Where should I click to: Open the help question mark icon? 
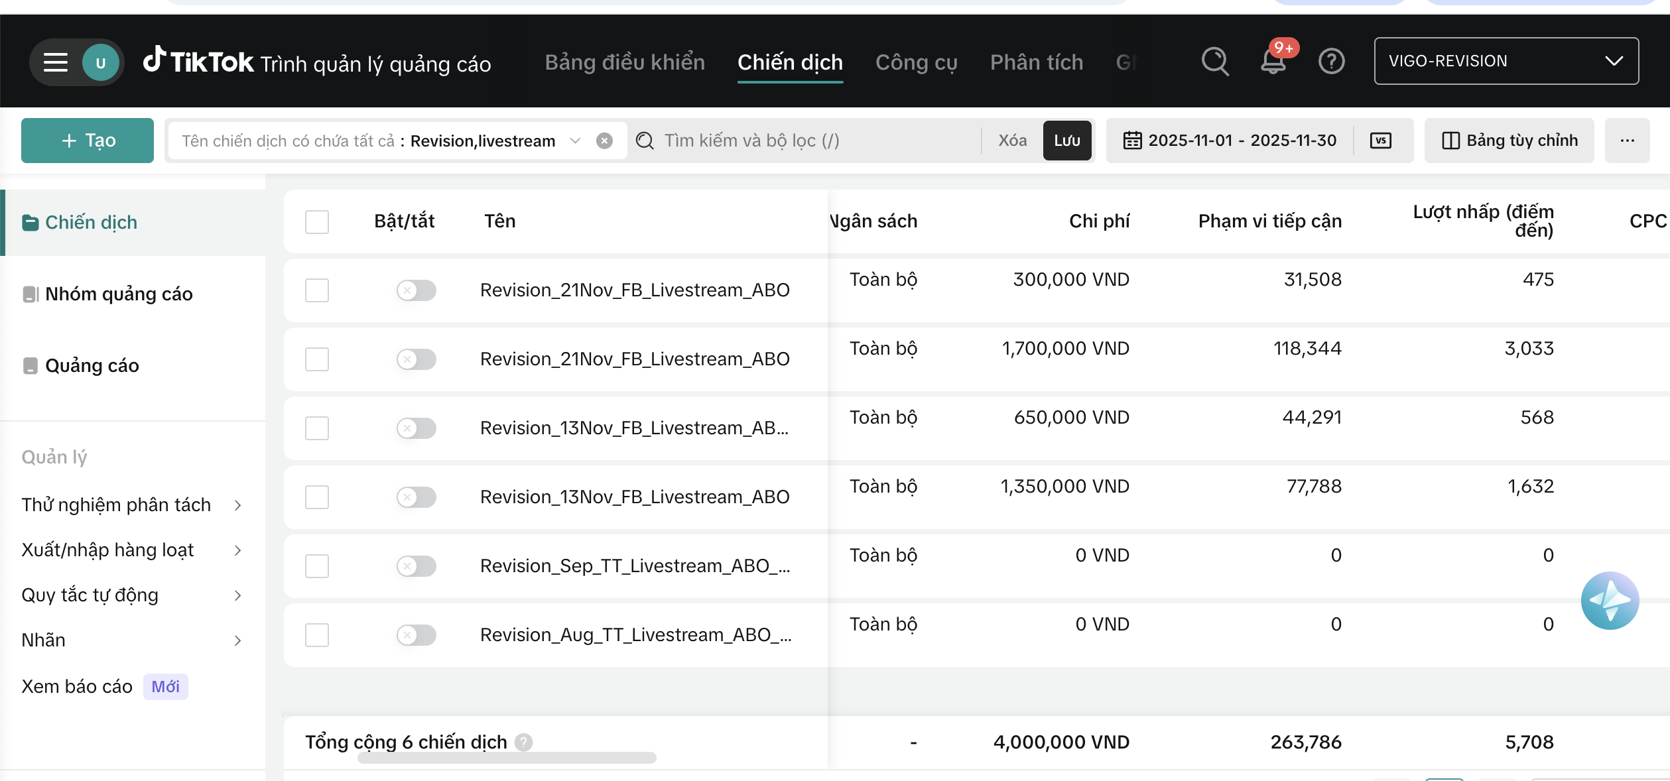click(x=1331, y=61)
